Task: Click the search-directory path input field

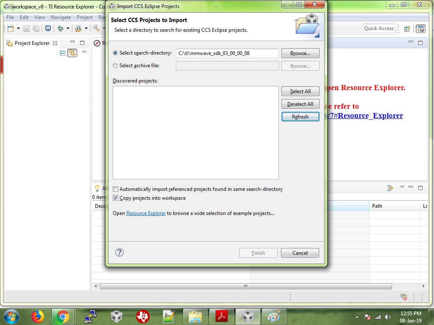Action: (x=227, y=53)
